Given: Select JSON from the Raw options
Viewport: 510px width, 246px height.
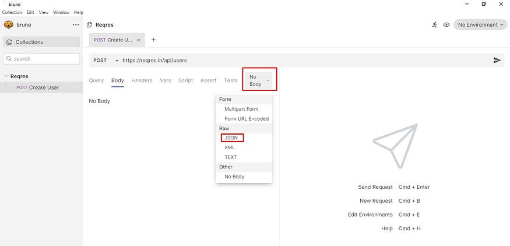Looking at the screenshot, I should [x=244, y=138].
